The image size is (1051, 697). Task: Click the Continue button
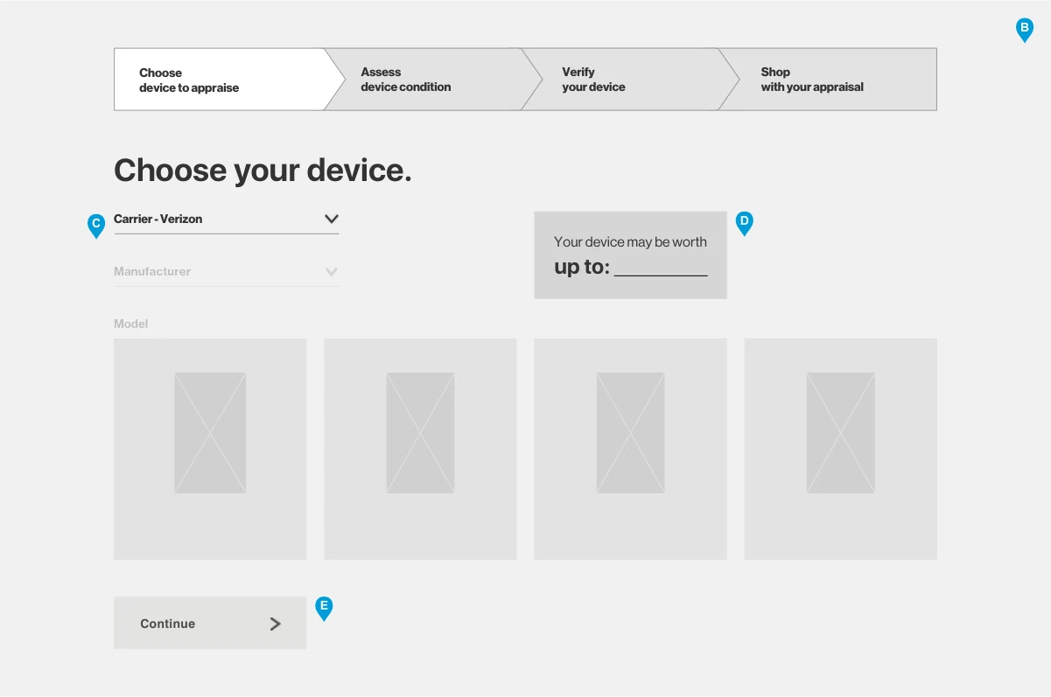(210, 623)
